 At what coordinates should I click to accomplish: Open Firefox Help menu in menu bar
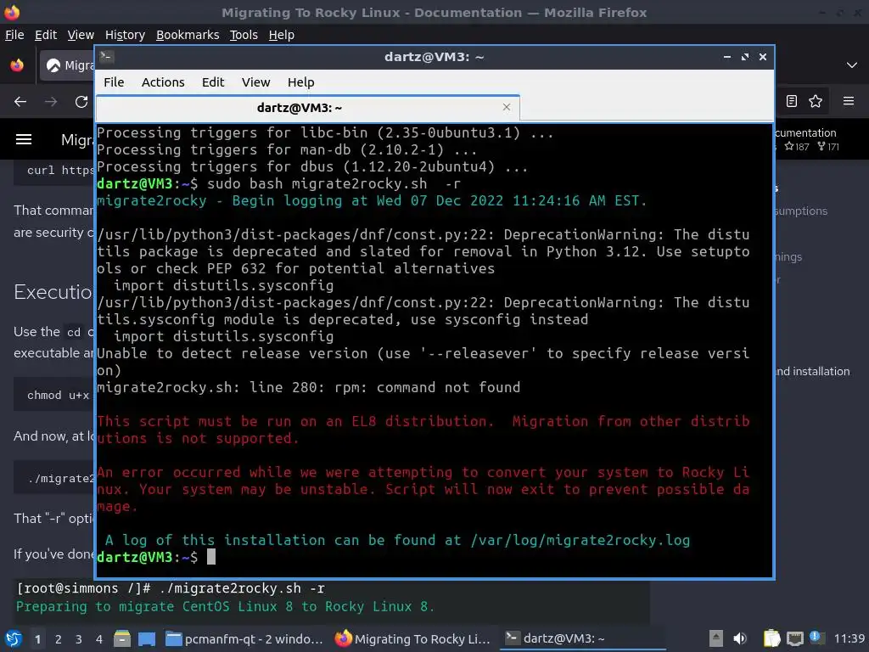click(282, 35)
